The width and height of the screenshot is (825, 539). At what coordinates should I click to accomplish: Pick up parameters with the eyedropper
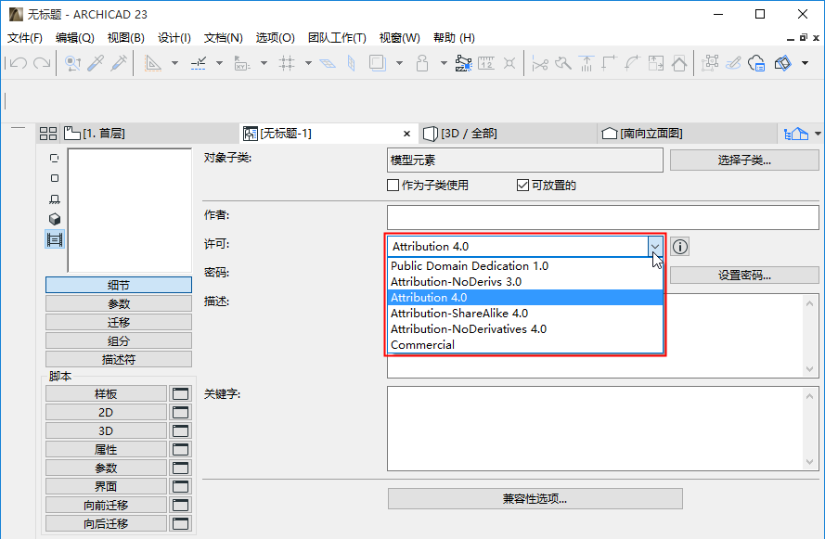pos(96,64)
